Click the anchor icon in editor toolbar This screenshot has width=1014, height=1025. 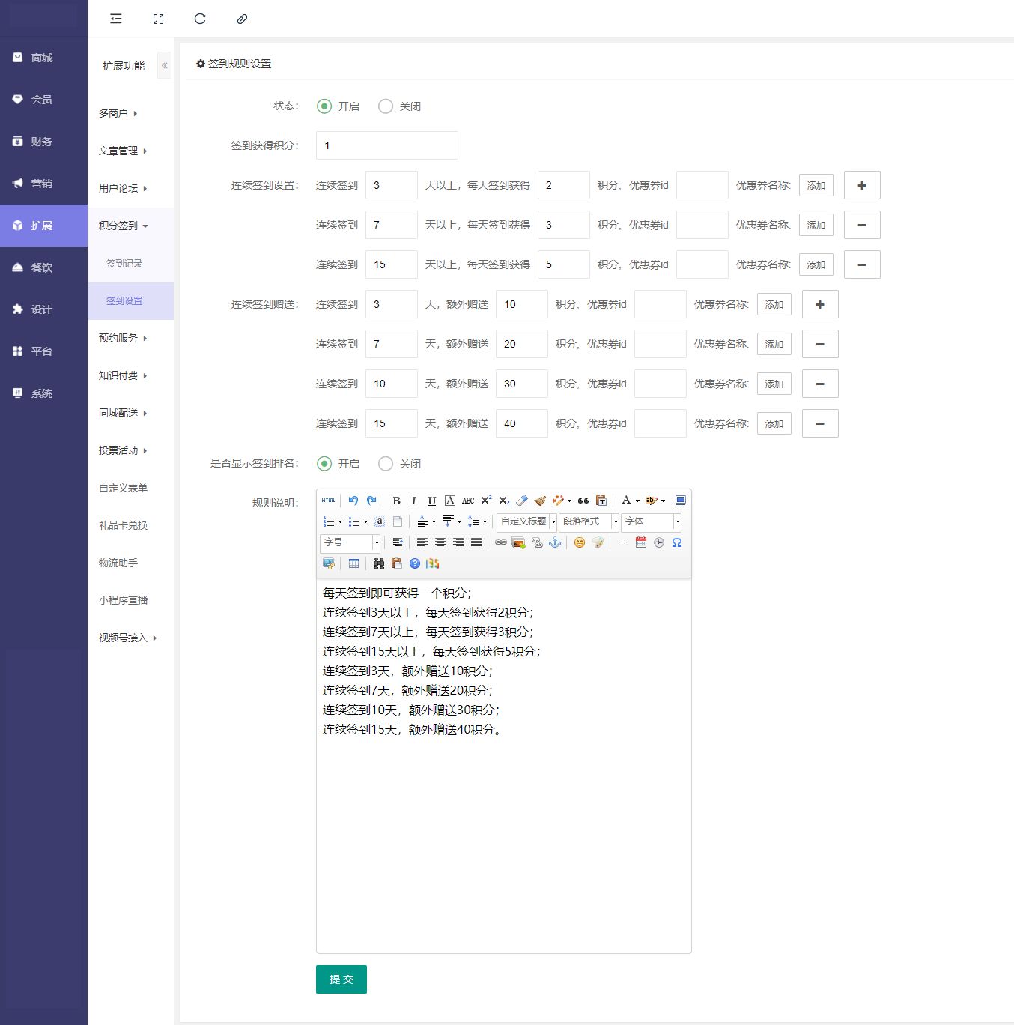(x=555, y=542)
